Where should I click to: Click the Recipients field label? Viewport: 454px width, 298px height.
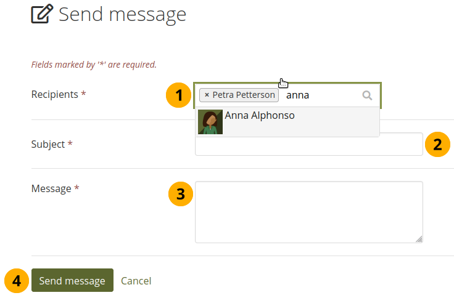tap(54, 95)
